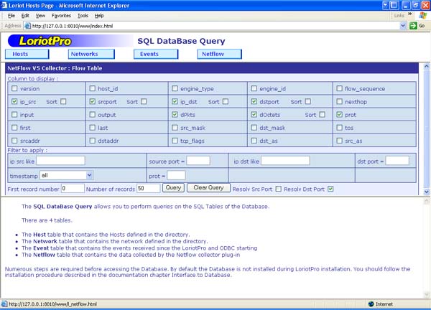
Task: Toggle the Resolv Dst Port checkbox
Action: [x=330, y=188]
